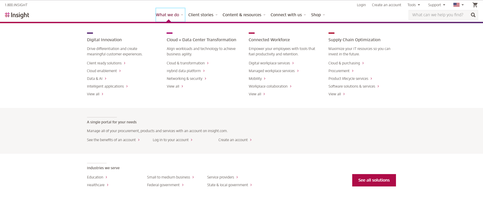
Task: Click arrow icon next to Data & AI
Action: [106, 79]
